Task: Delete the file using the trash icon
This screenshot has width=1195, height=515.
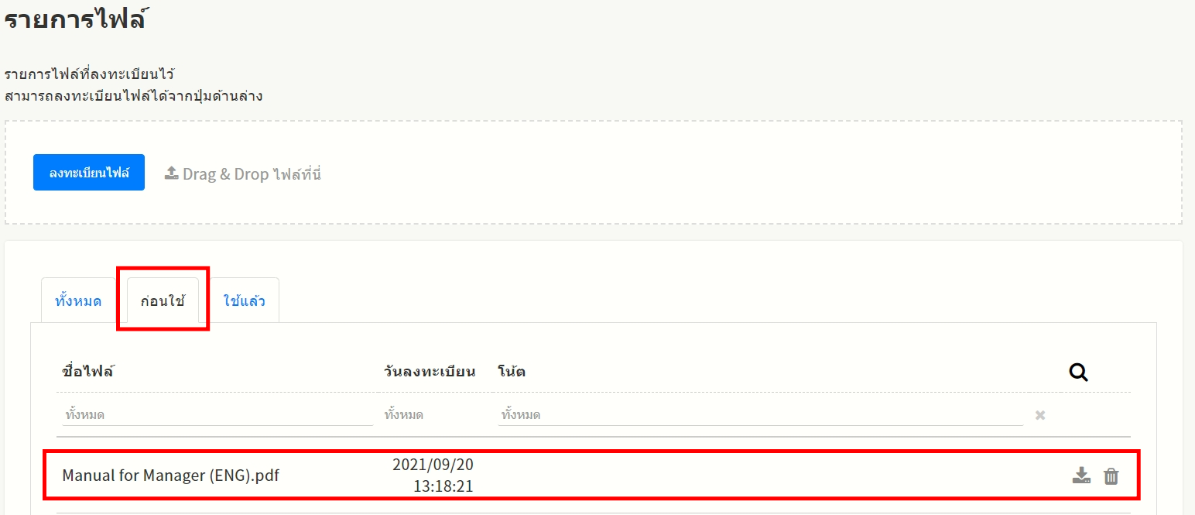Action: tap(1111, 476)
